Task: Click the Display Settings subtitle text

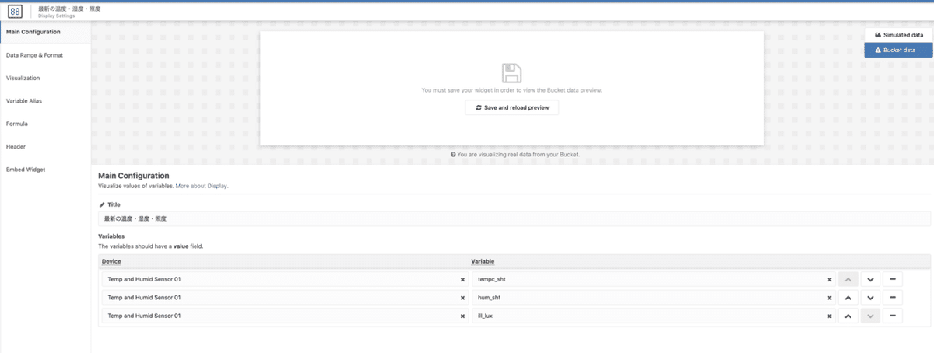Action: click(57, 16)
